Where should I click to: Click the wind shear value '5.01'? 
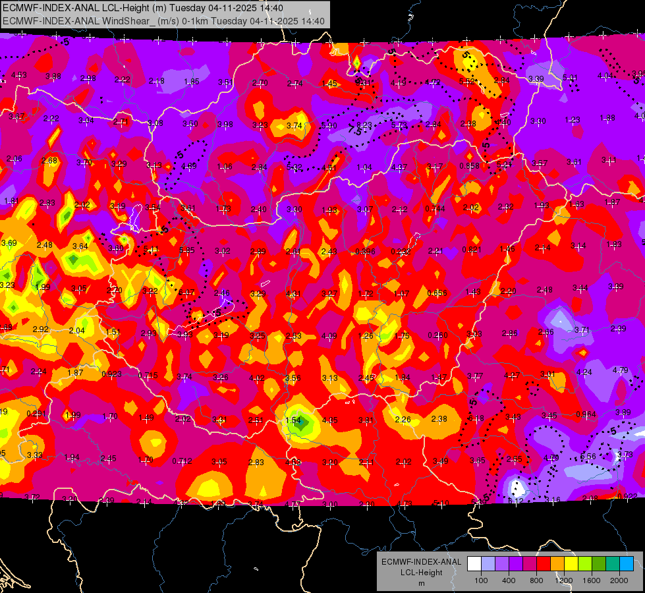pyautogui.click(x=570, y=78)
